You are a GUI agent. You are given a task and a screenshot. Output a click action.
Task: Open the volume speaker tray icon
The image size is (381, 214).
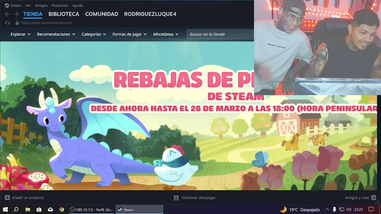pos(349,210)
